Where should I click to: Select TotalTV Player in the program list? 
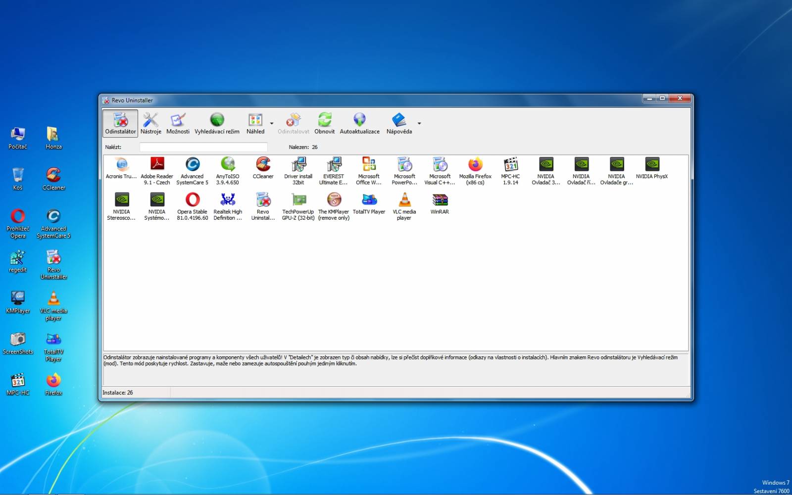click(x=369, y=203)
